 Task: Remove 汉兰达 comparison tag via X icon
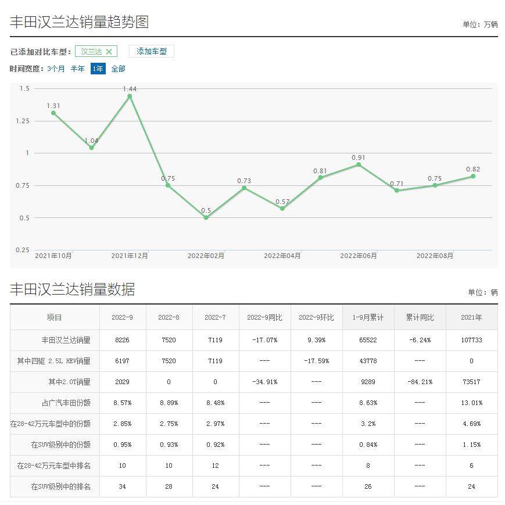tap(109, 52)
